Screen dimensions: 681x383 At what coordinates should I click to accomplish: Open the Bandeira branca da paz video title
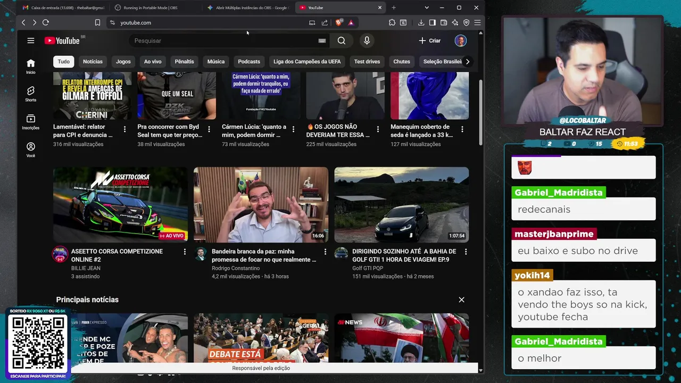(264, 255)
